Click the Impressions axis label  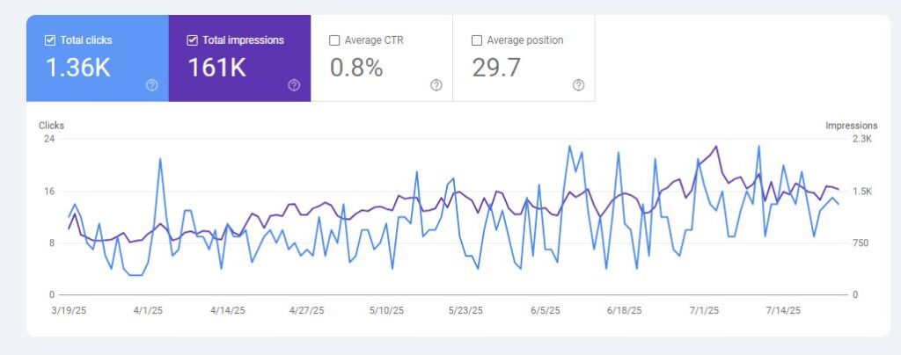click(851, 126)
